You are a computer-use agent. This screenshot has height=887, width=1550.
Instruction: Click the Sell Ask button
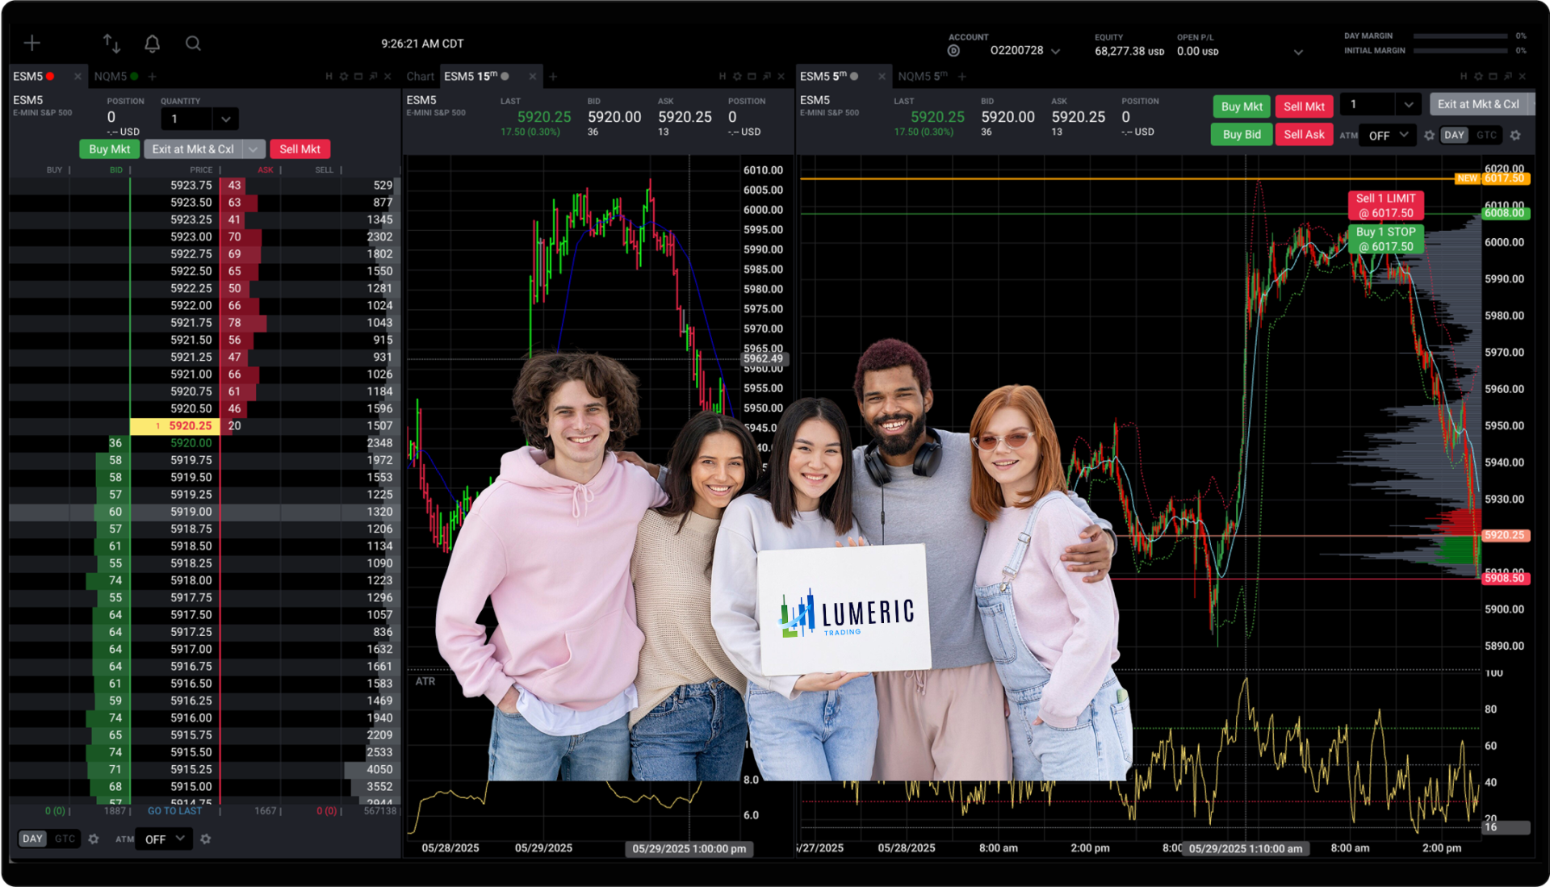pyautogui.click(x=1303, y=135)
